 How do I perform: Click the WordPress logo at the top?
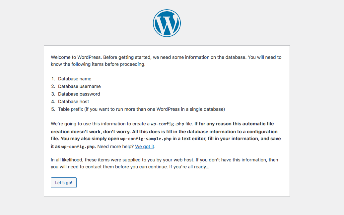point(167,23)
